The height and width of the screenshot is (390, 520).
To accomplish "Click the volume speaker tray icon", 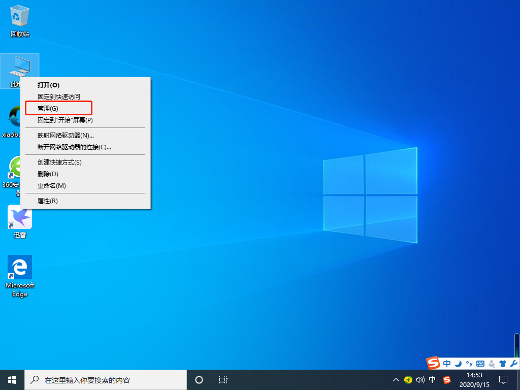I will click(420, 380).
